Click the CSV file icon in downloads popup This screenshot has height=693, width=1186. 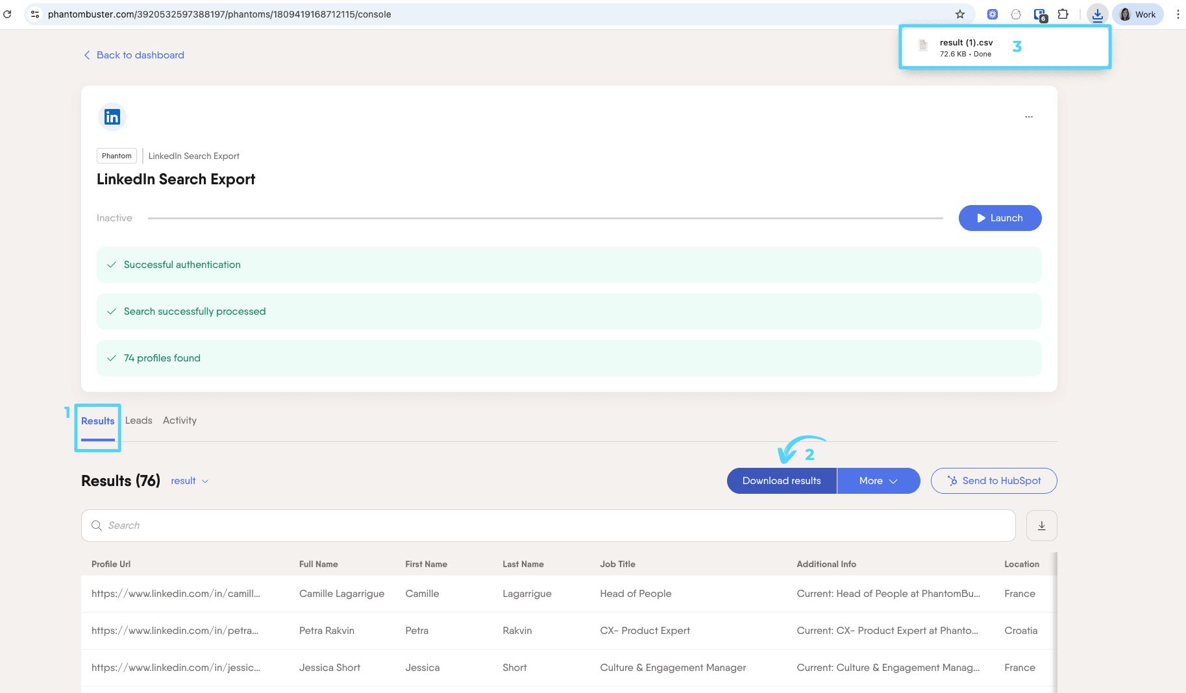tap(923, 45)
